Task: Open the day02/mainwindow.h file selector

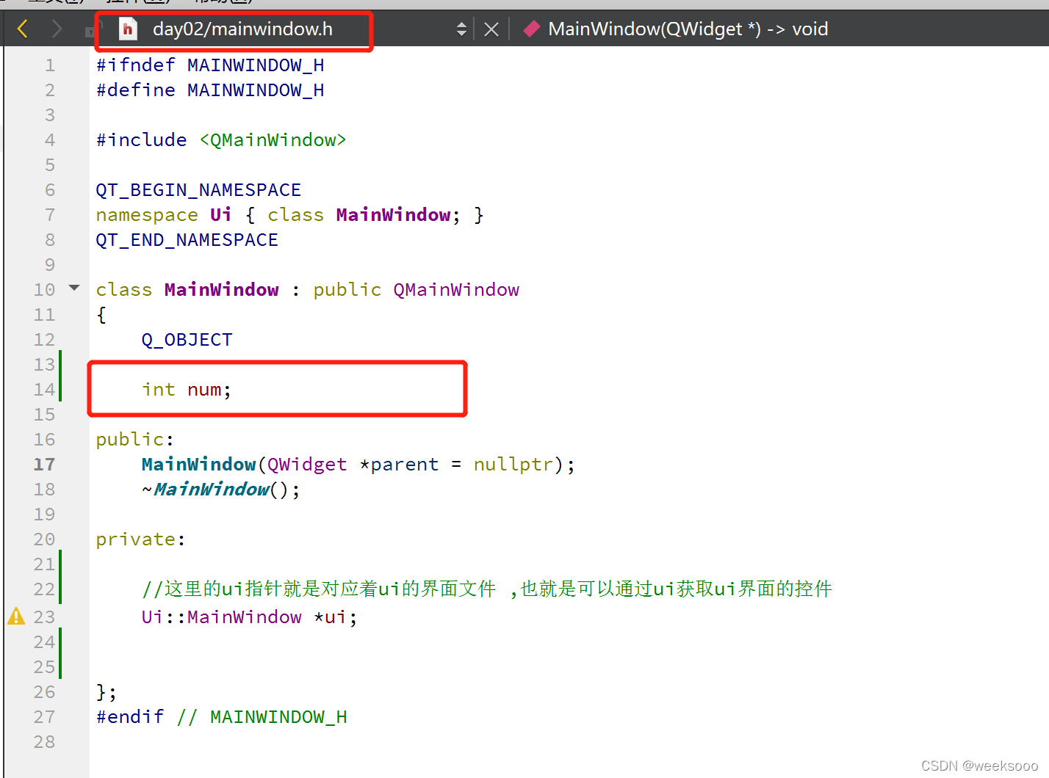Action: click(x=242, y=29)
